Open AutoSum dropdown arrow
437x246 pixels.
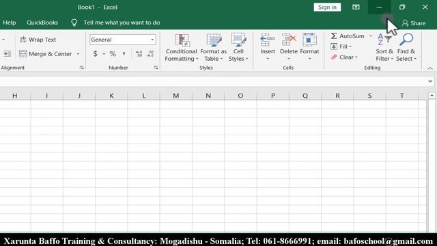pos(370,36)
